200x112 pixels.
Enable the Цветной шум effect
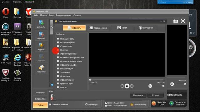click(x=58, y=83)
